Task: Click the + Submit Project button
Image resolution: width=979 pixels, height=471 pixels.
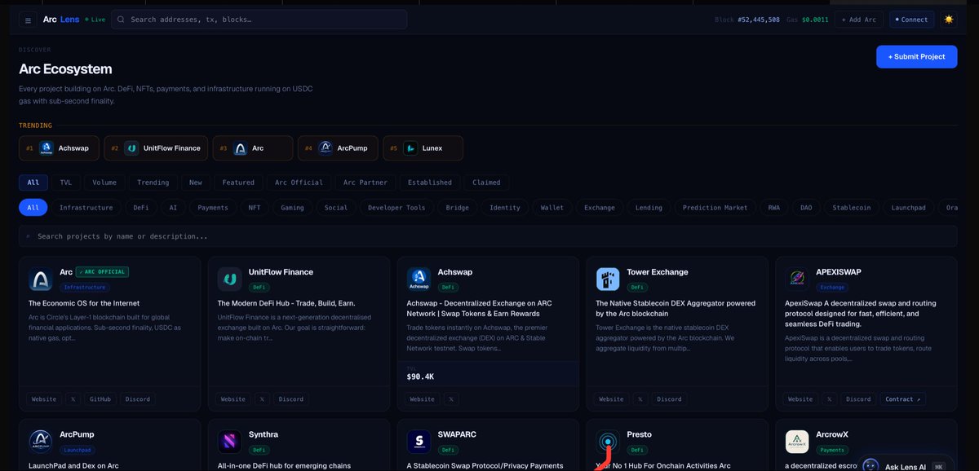Action: coord(916,56)
